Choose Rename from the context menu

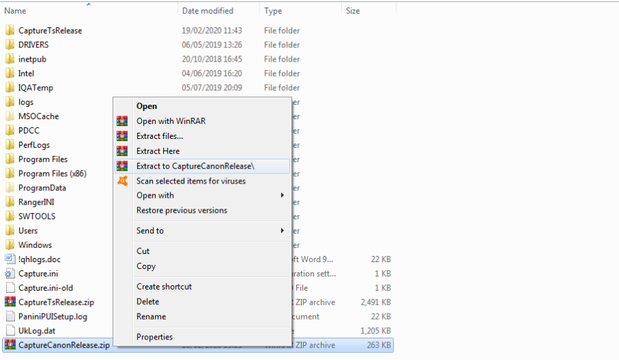click(x=202, y=316)
